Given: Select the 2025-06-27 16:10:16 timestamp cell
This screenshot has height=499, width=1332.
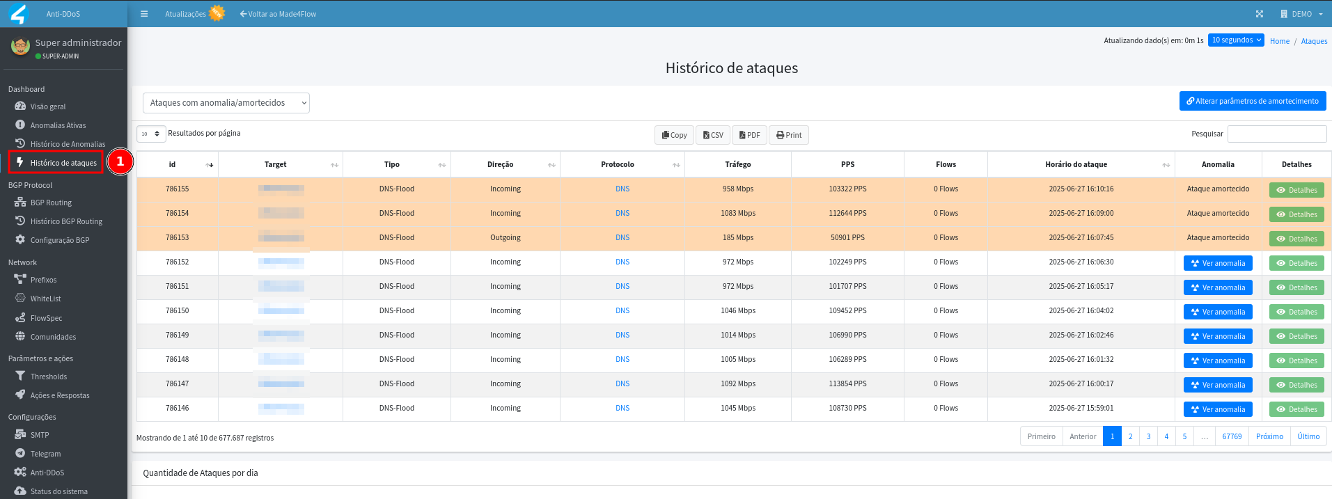Looking at the screenshot, I should [x=1081, y=189].
